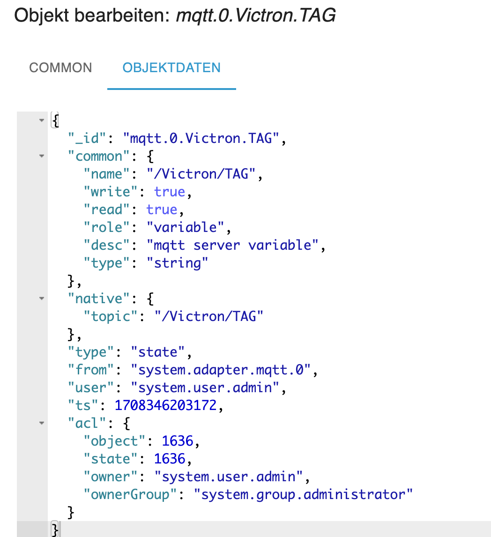Collapse the "common" block fold arrow
Screen dimensions: 491x537
tap(42, 156)
